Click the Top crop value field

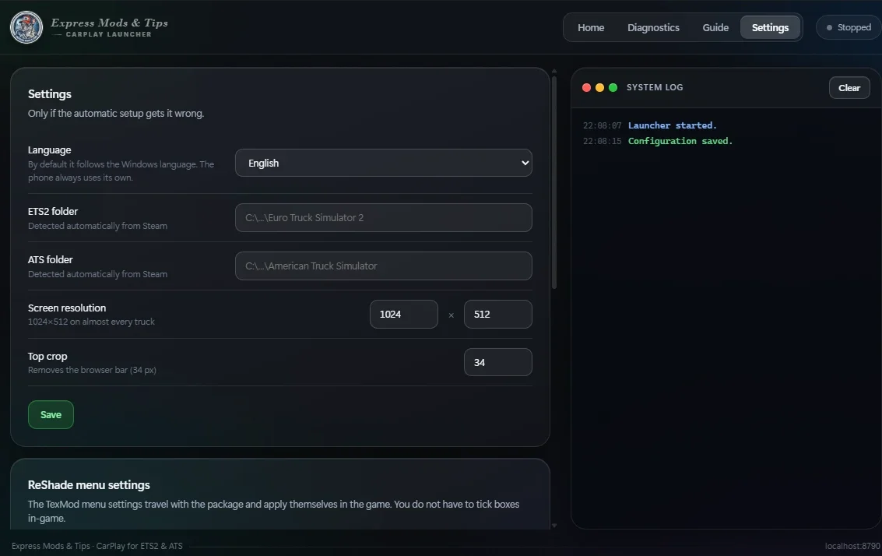[497, 362]
